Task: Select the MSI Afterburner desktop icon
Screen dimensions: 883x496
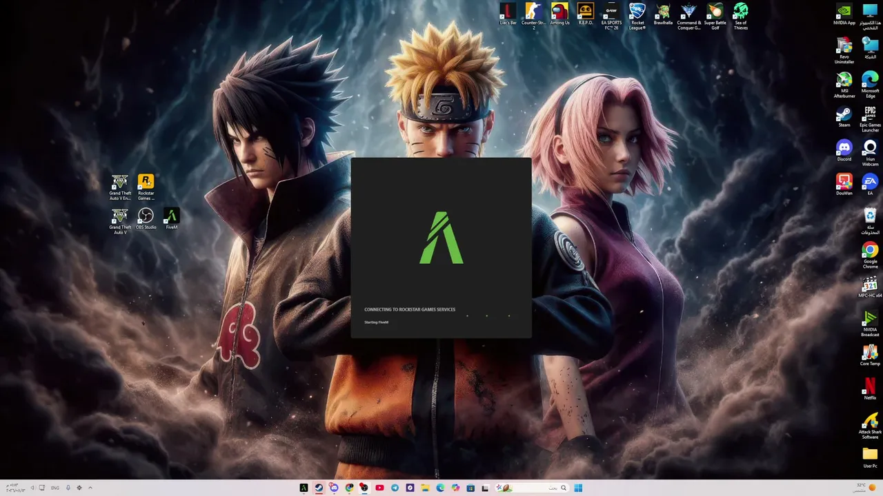Action: [x=844, y=85]
